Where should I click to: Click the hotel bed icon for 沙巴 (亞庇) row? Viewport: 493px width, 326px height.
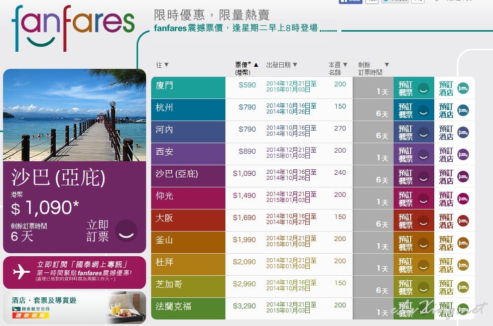coord(463,176)
